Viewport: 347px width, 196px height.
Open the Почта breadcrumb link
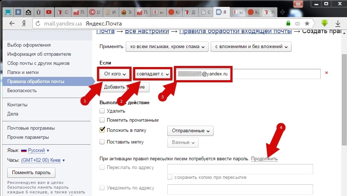coord(105,31)
